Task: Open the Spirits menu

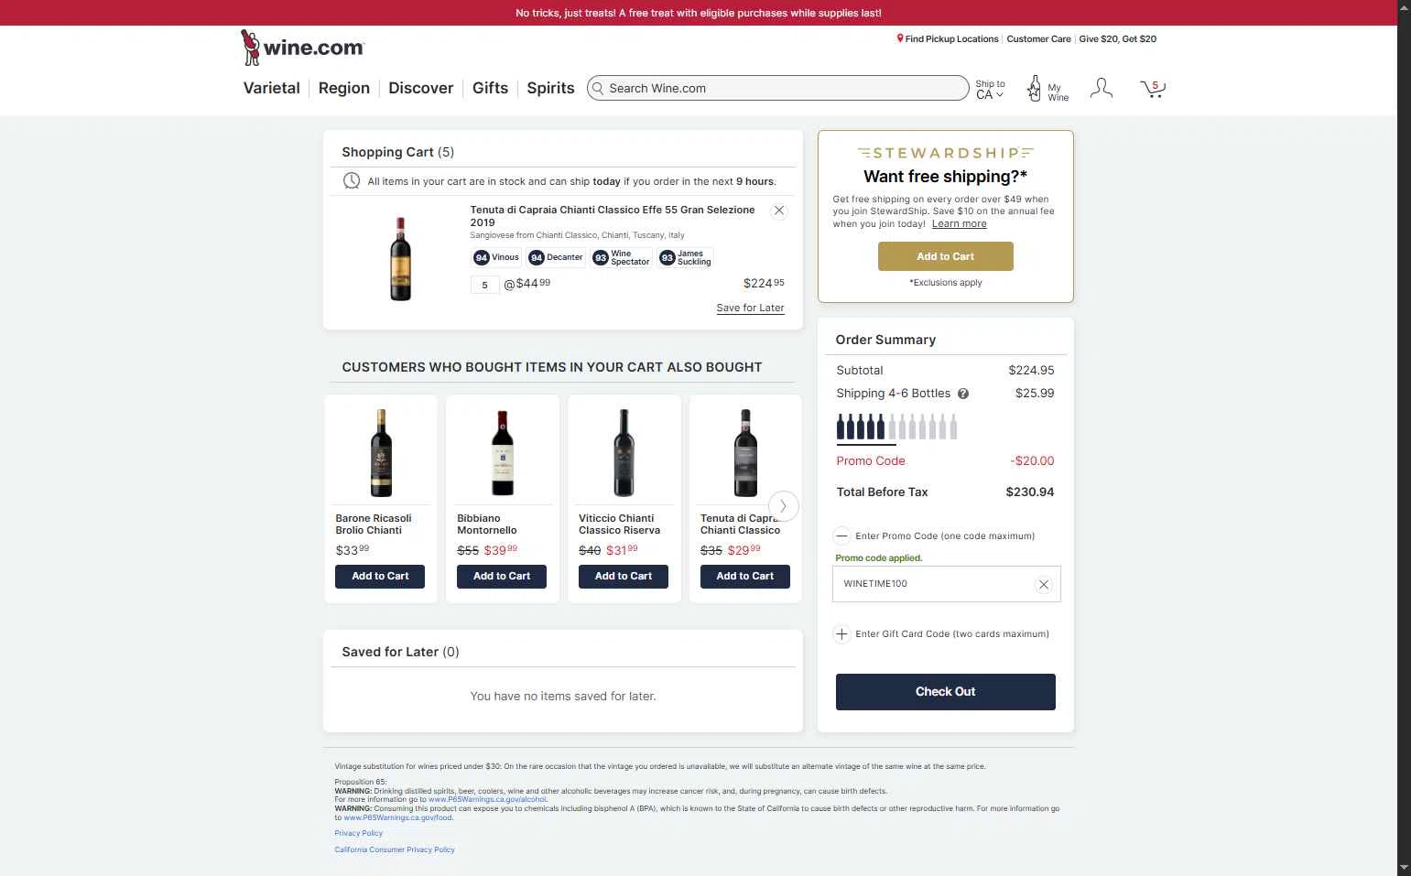Action: 550,88
